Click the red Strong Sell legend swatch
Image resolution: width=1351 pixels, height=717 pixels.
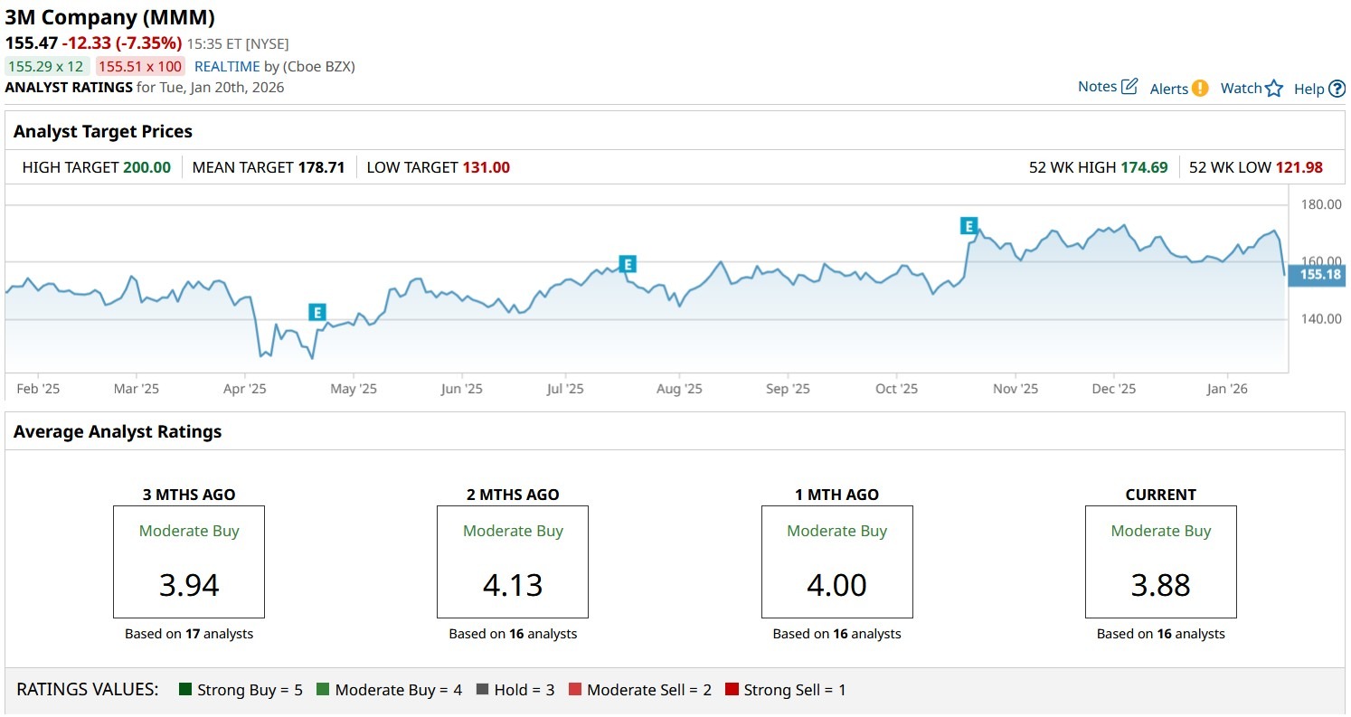[732, 690]
